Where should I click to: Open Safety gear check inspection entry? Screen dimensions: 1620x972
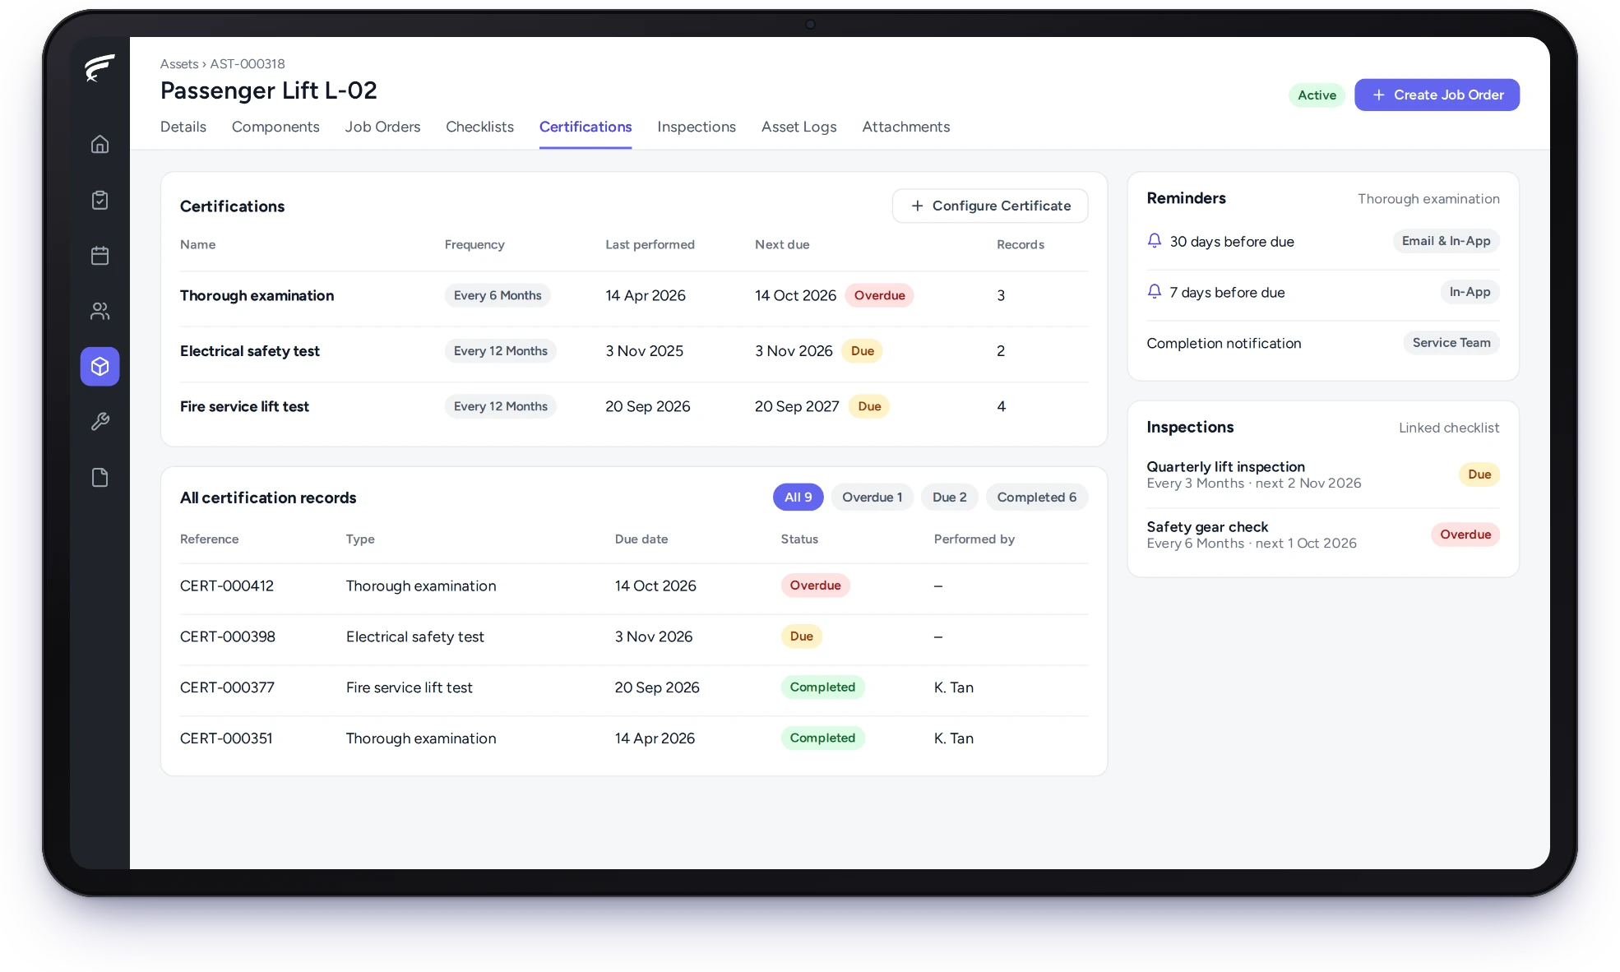pyautogui.click(x=1322, y=535)
